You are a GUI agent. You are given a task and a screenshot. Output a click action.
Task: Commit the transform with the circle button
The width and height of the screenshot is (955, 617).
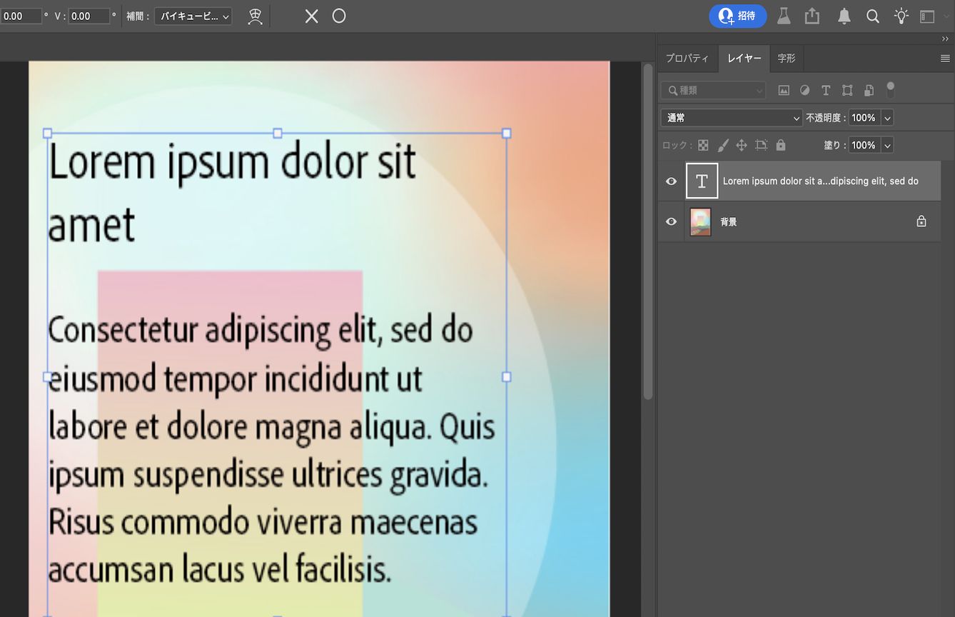click(338, 16)
